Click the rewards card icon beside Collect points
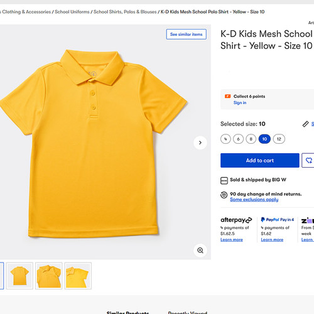 227,96
